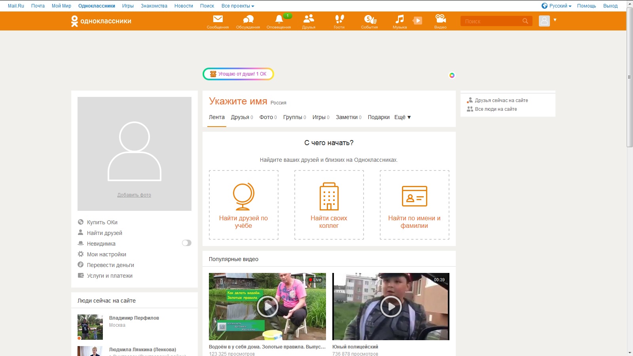633x356 pixels.
Task: Select the Друзья tab in the profile
Action: point(242,117)
